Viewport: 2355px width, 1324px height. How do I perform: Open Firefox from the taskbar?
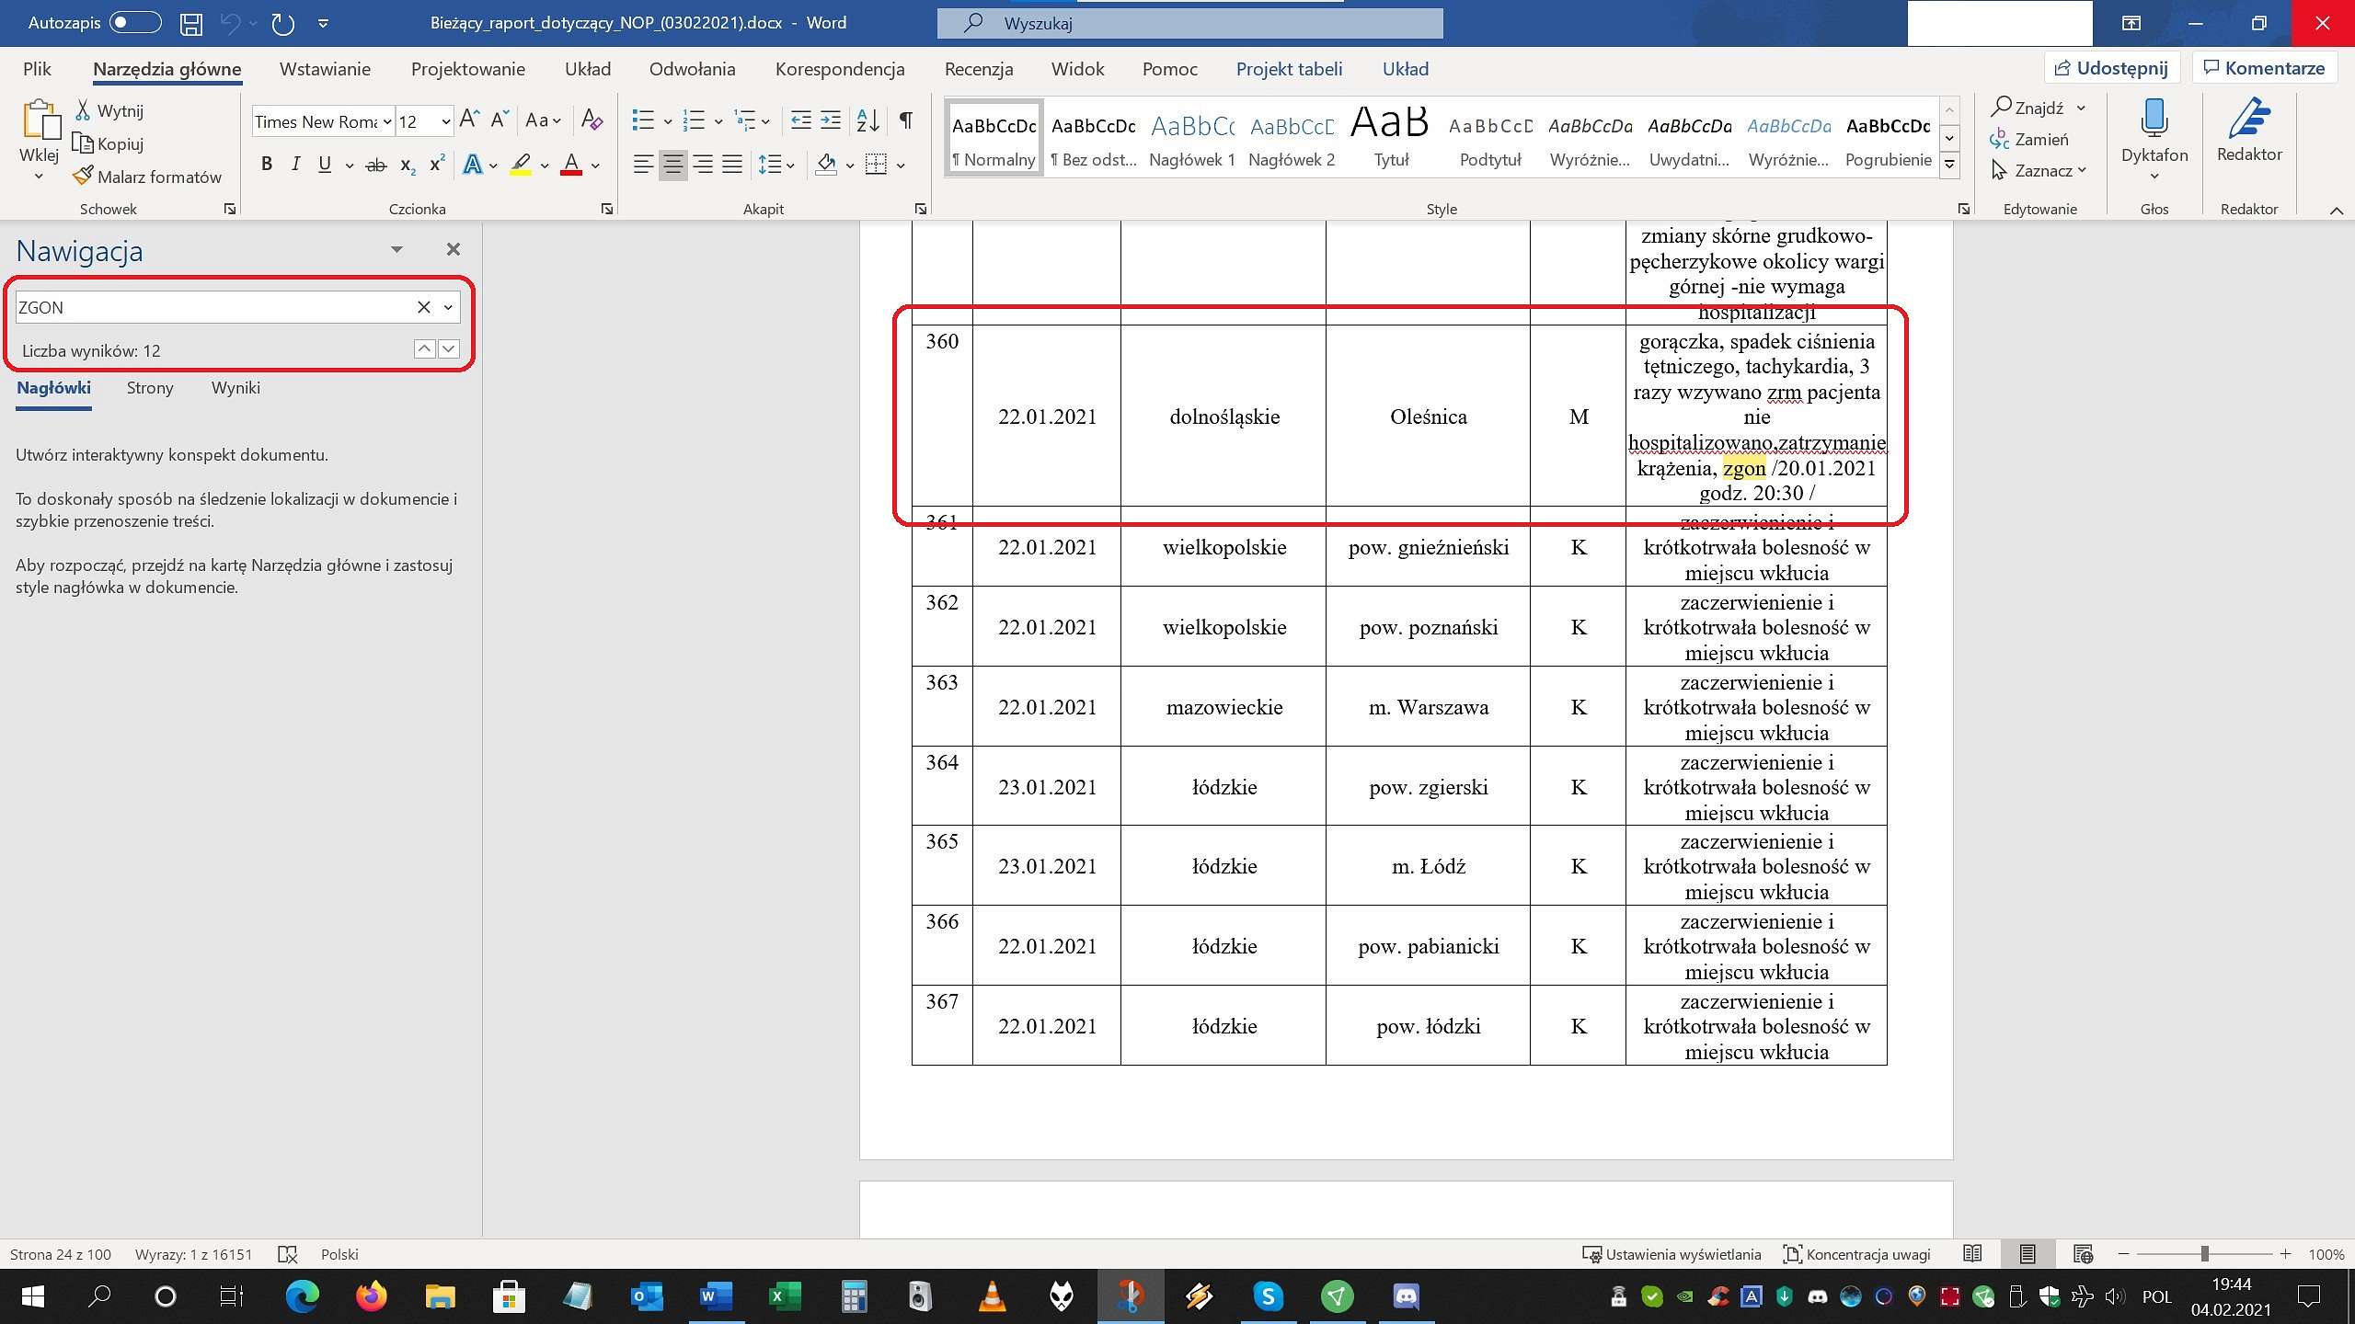click(372, 1296)
